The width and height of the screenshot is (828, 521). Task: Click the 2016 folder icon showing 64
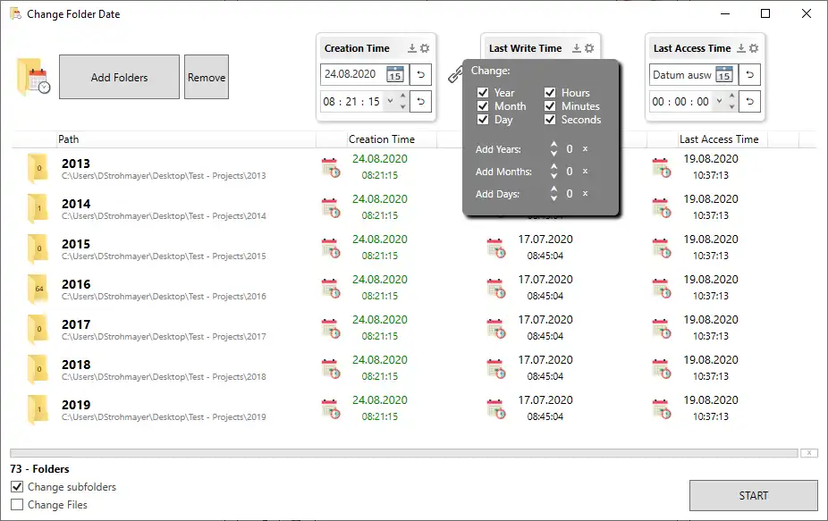[x=38, y=289]
